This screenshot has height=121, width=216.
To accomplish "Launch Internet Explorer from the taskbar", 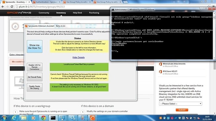I will point(14,118).
